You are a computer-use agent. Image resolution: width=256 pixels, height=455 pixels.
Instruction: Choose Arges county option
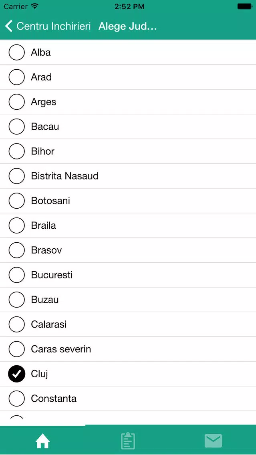tap(128, 102)
